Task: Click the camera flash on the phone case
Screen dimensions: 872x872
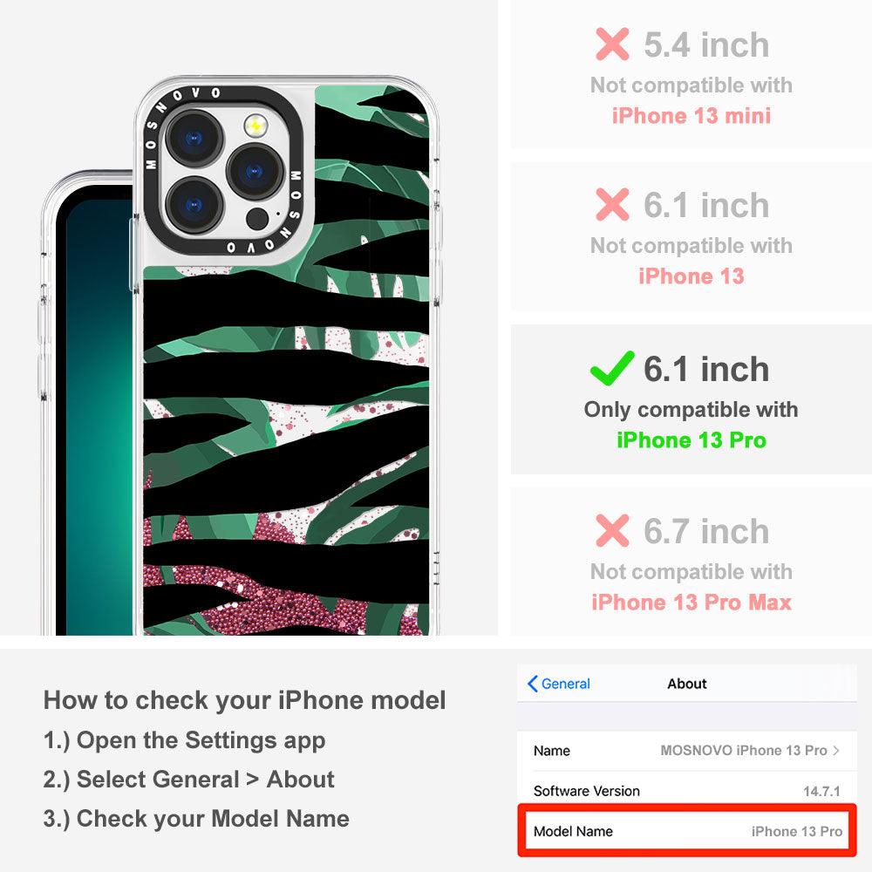Action: click(x=255, y=126)
